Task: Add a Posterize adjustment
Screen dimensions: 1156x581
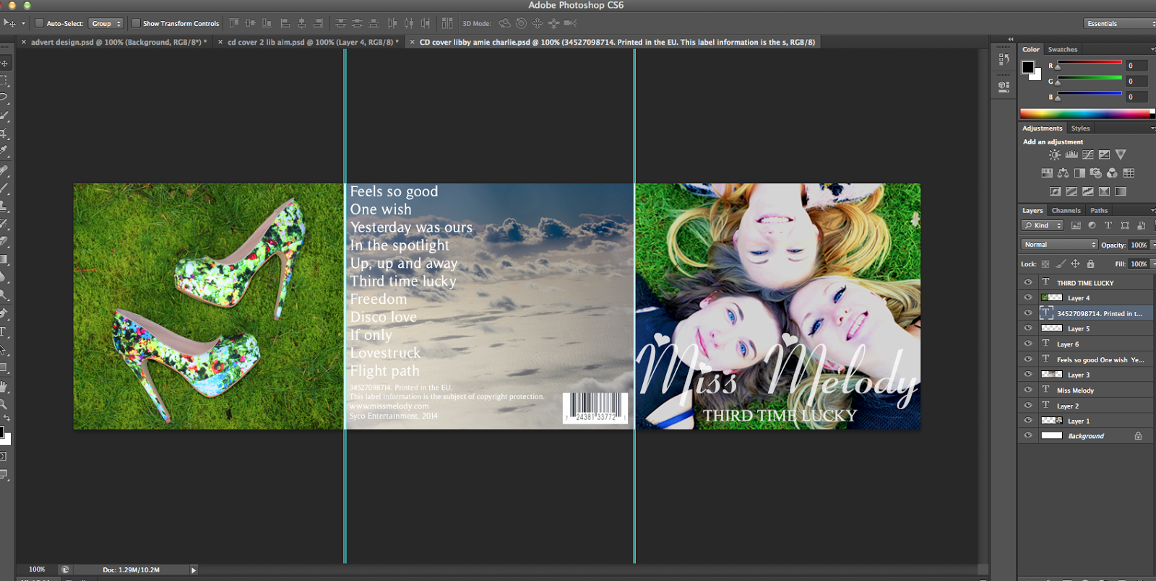Action: [1071, 191]
